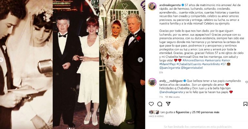This screenshot has height=129, width=248.
Task: Go to previous photo in carousel
Action: 1,60
